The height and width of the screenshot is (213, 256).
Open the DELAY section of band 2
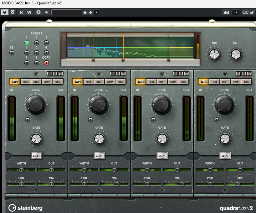[x=99, y=156]
